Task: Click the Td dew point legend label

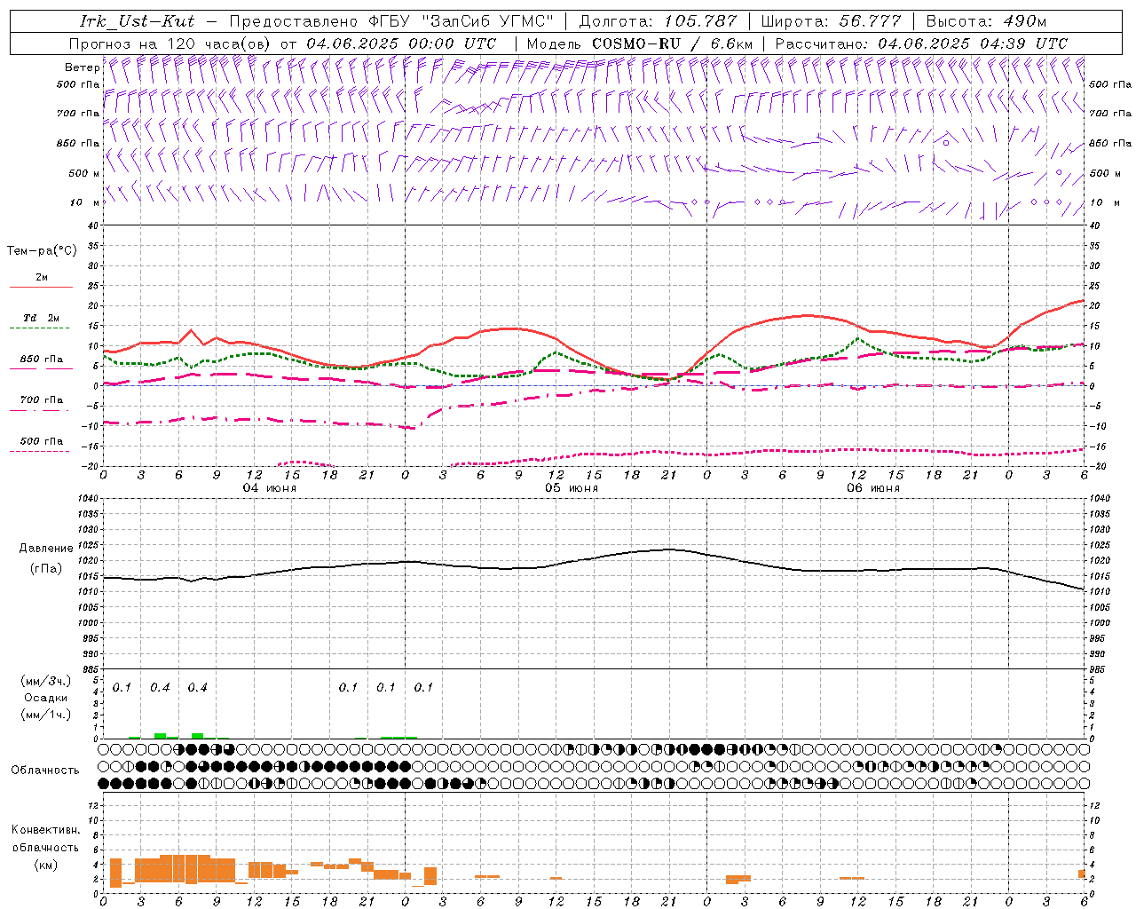Action: 42,318
